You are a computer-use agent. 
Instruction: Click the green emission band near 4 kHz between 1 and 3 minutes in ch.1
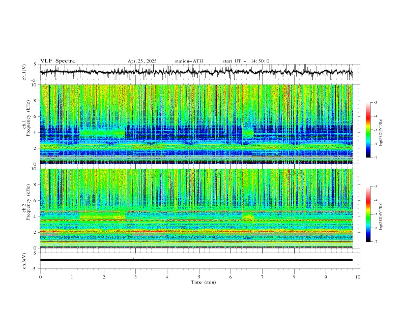102,132
